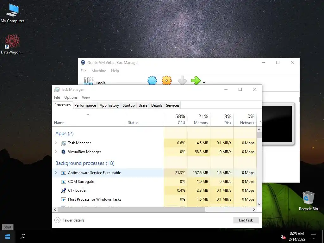
Task: Open My Computer desktop icon
Action: point(12,13)
